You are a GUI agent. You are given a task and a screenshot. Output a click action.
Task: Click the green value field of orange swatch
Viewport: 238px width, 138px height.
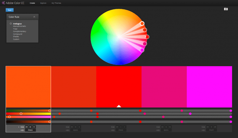pos(30,127)
